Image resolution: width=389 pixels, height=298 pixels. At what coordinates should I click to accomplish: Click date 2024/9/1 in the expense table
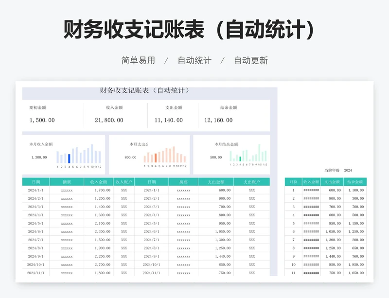tap(151, 256)
